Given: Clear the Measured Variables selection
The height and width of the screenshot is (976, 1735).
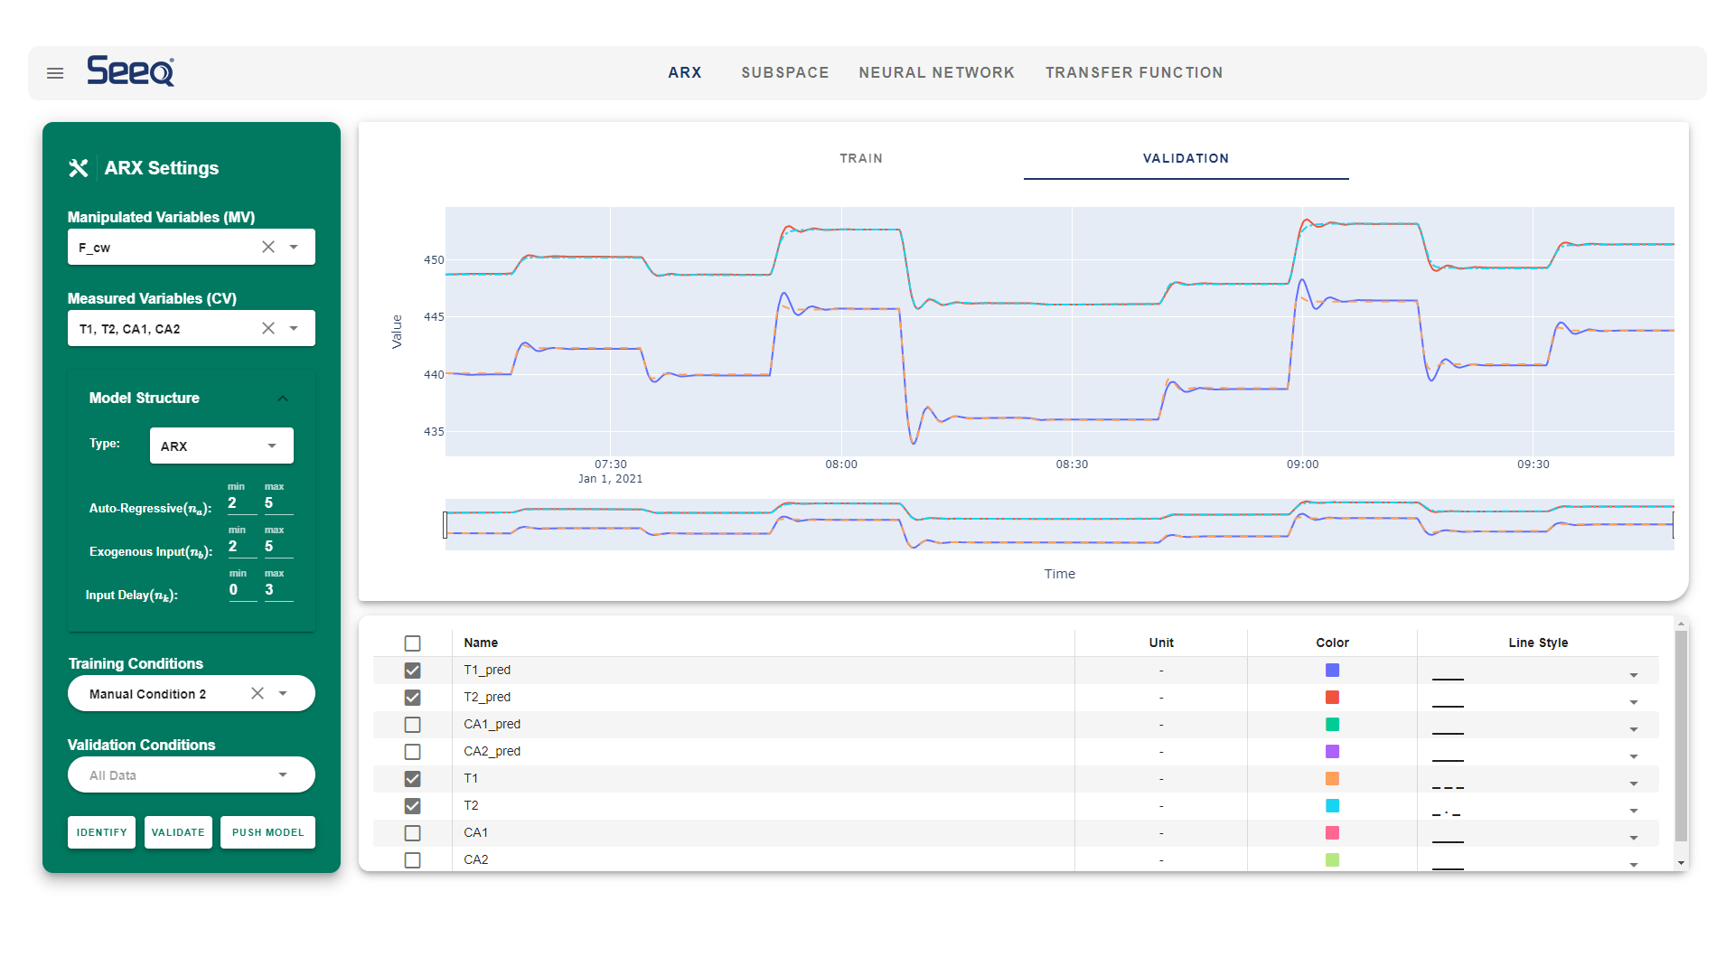Looking at the screenshot, I should 268,328.
